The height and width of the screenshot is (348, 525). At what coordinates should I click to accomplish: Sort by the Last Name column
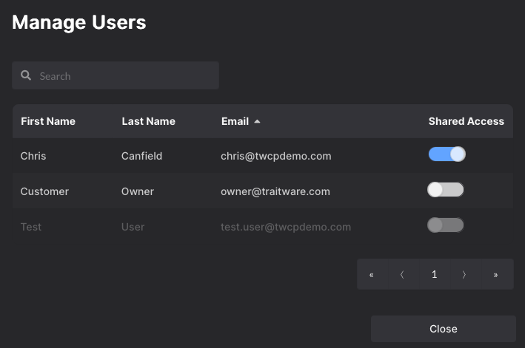pos(148,121)
